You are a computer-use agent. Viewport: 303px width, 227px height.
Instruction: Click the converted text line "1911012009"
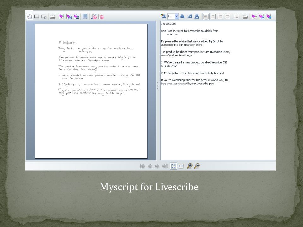pos(169,24)
